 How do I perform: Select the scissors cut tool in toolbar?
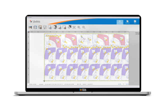pyautogui.click(x=35, y=27)
